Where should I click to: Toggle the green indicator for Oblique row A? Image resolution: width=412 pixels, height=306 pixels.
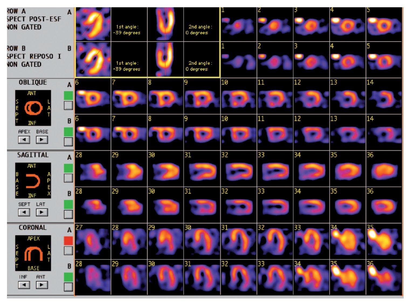(x=68, y=96)
